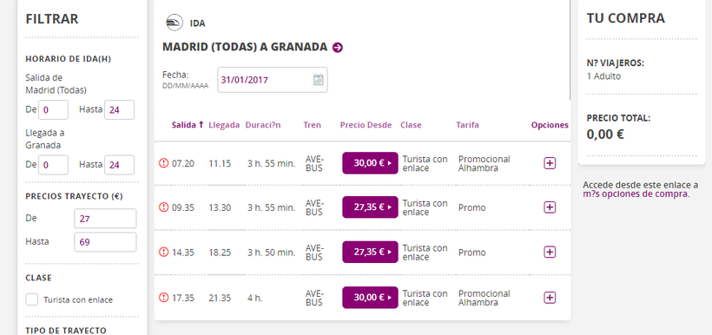Sort results by Salida column
This screenshot has height=335, width=712.
(188, 125)
